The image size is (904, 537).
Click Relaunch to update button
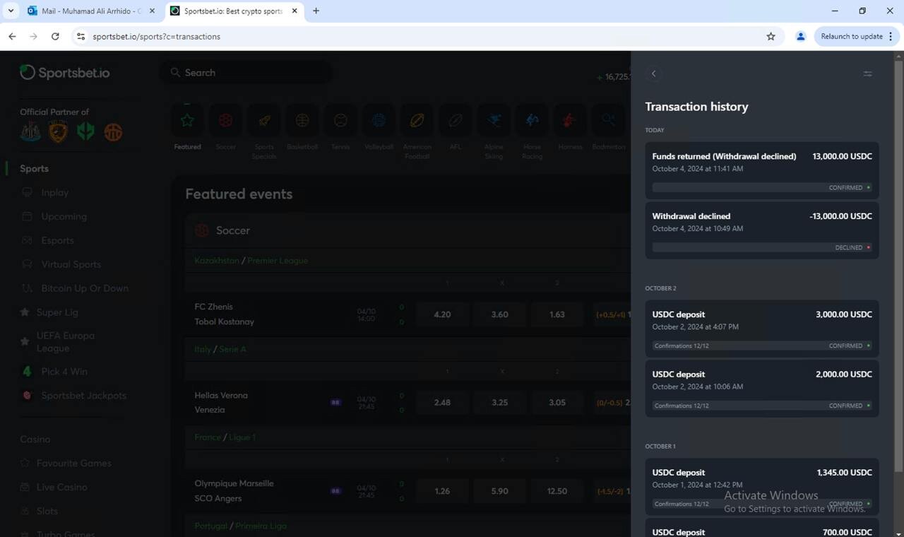coord(852,36)
